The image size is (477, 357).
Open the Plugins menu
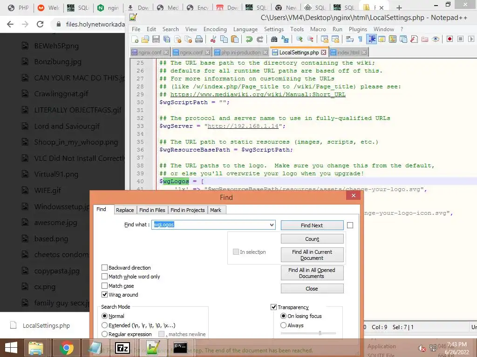358,29
